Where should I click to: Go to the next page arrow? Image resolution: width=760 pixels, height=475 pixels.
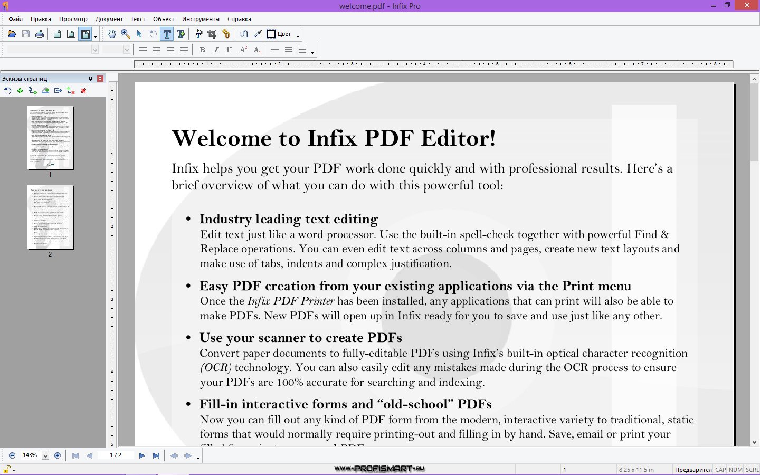(x=142, y=455)
